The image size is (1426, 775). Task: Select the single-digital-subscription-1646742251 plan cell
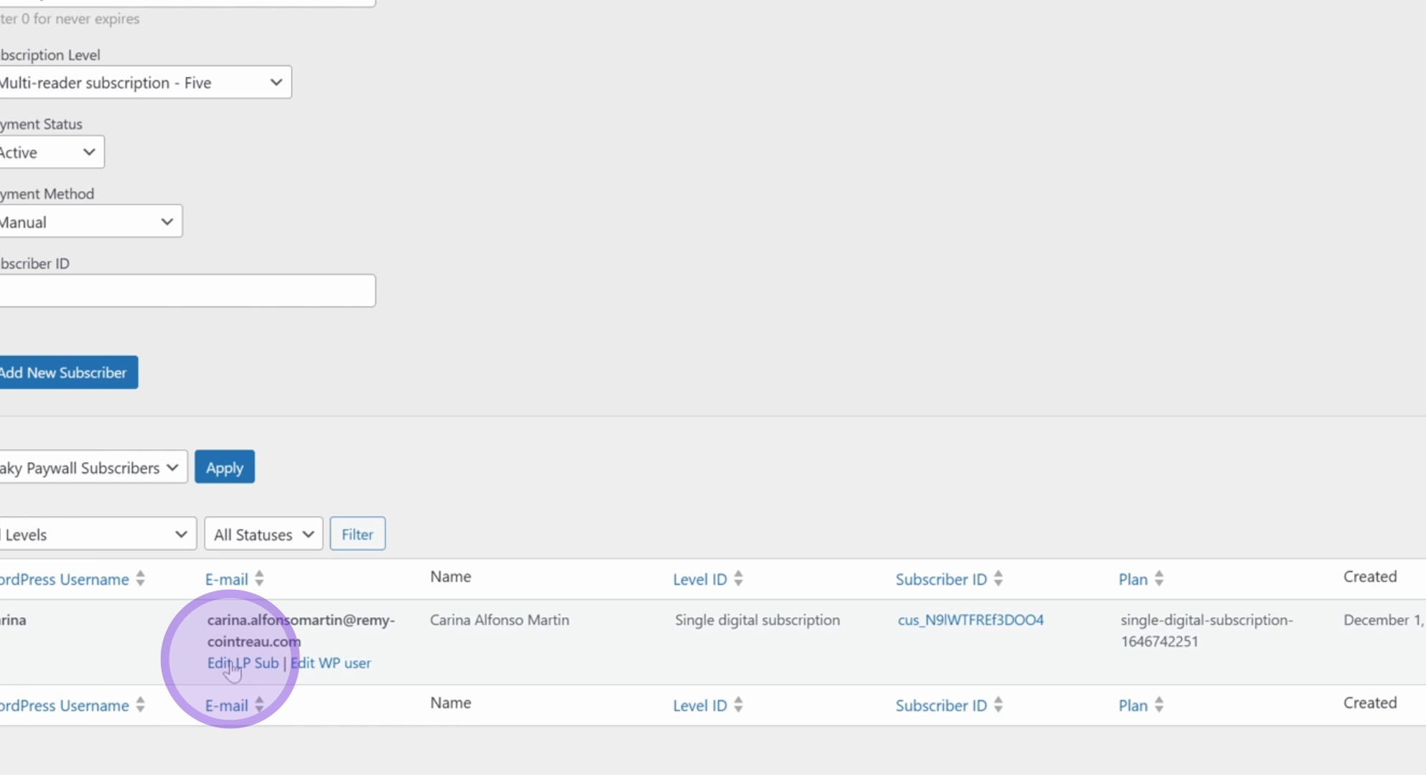coord(1207,631)
